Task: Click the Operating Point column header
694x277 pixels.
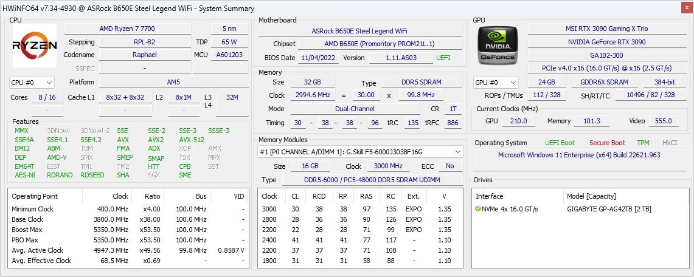Action: [x=35, y=196]
